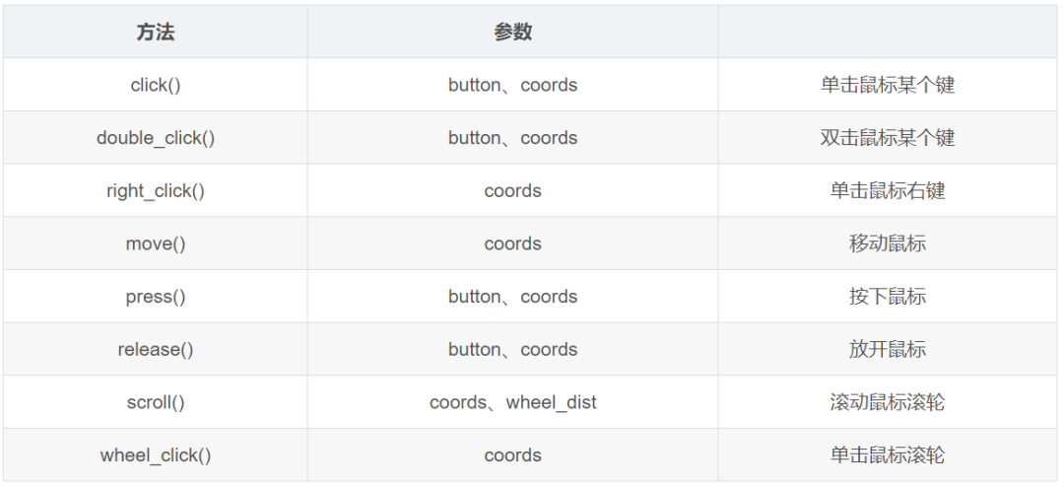Select the press() method cell
The width and height of the screenshot is (1064, 487).
click(x=156, y=297)
